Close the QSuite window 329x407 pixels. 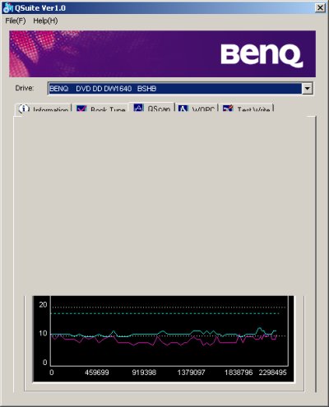click(320, 7)
